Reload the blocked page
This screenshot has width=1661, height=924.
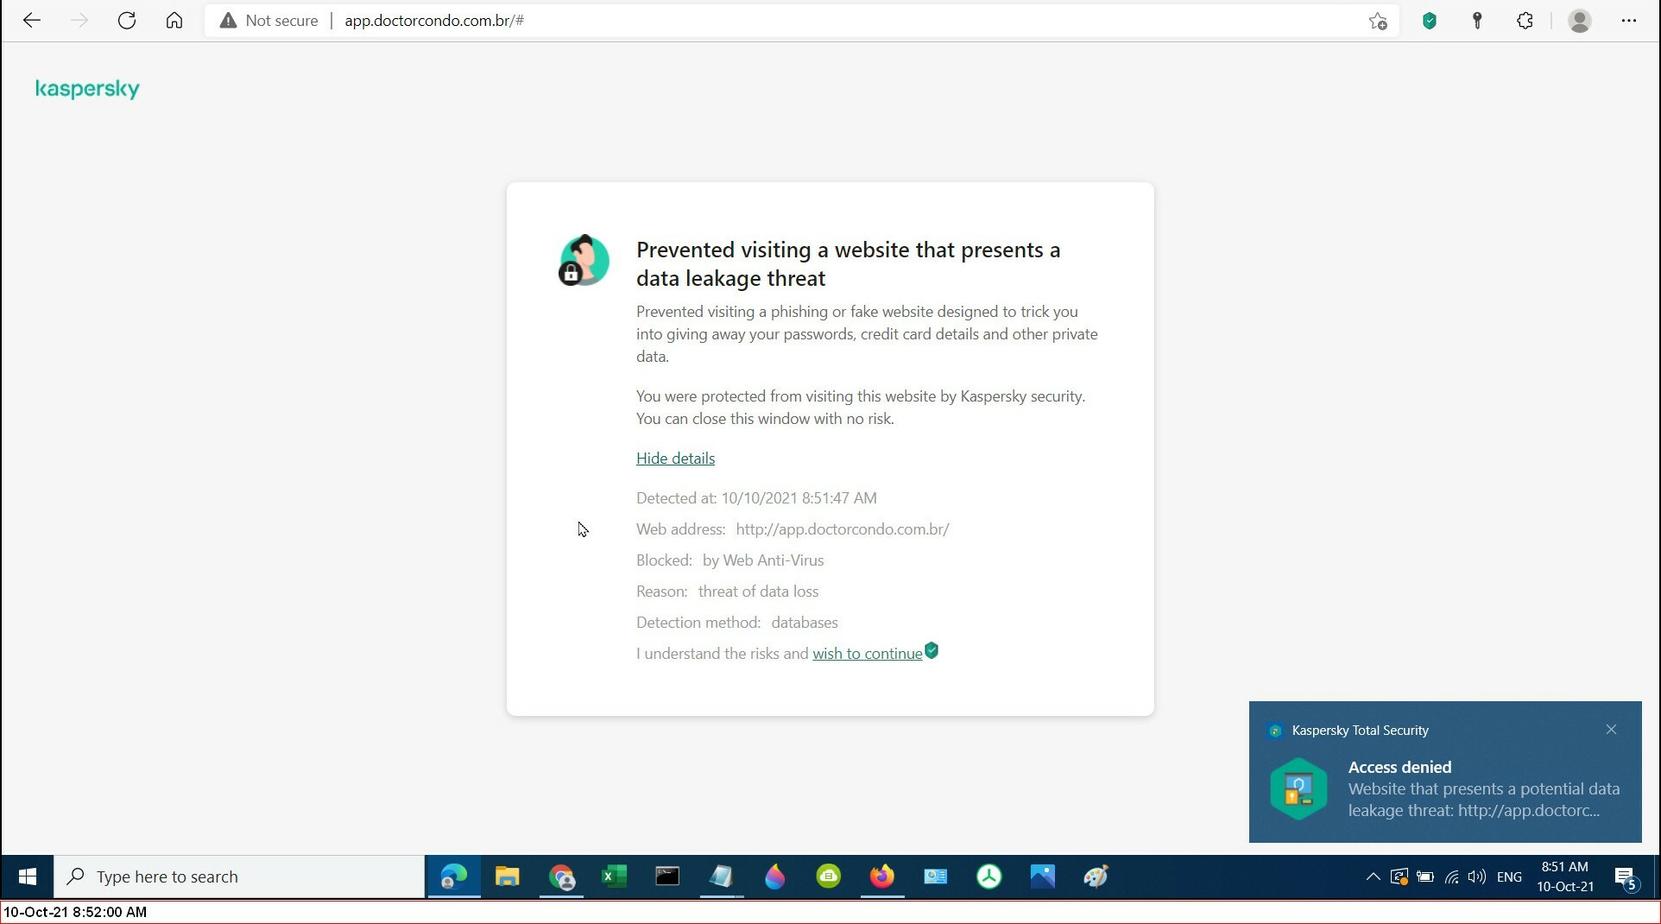pos(127,21)
